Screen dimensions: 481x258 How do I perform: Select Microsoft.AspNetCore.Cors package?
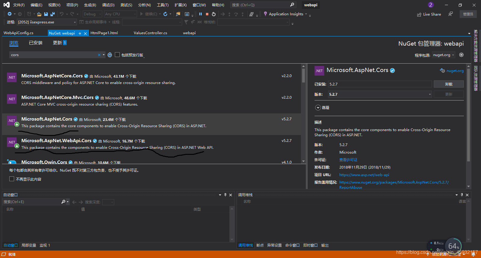151,79
